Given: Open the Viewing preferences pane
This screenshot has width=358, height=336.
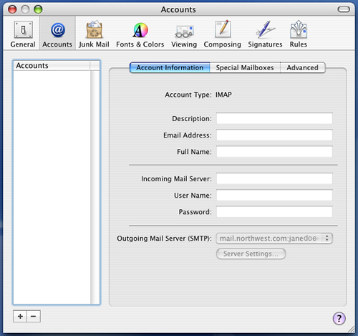Looking at the screenshot, I should tap(184, 34).
